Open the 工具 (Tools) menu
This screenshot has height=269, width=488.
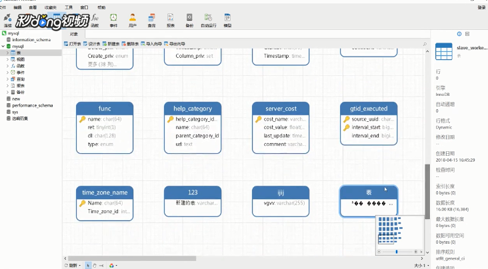pyautogui.click(x=69, y=7)
